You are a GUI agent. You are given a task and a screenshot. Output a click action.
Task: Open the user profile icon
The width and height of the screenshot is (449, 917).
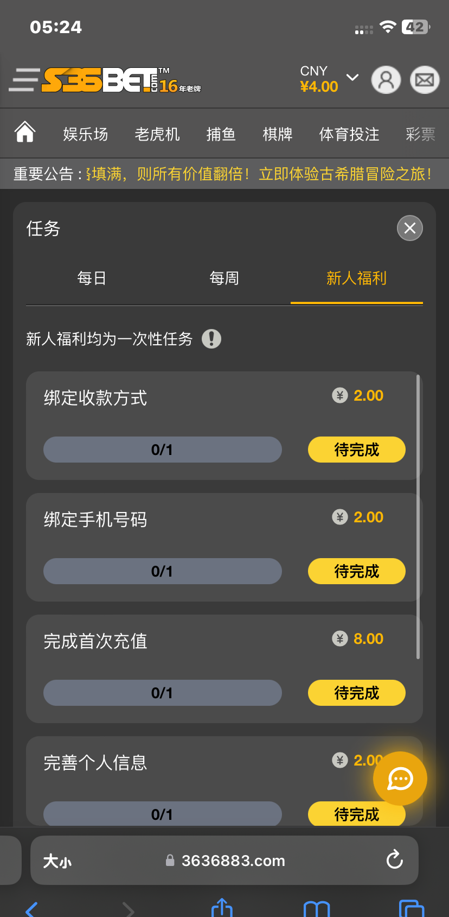coord(386,80)
